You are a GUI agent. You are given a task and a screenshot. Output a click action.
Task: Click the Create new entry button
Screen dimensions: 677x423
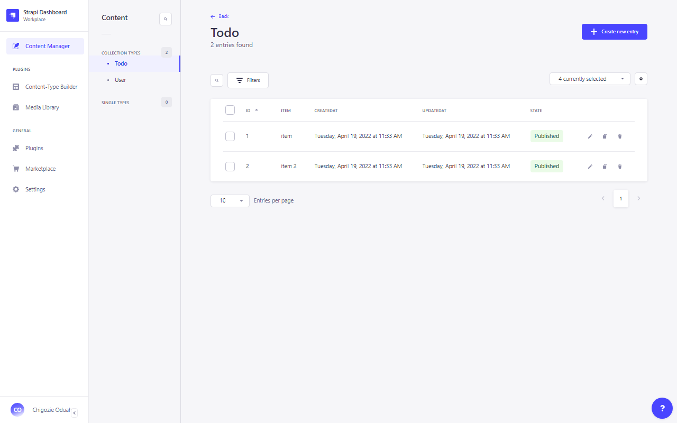click(x=614, y=32)
